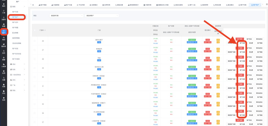The image size is (268, 126).
Task: Click the 数据 chart icon in sidebar
Action: pyautogui.click(x=4, y=25)
